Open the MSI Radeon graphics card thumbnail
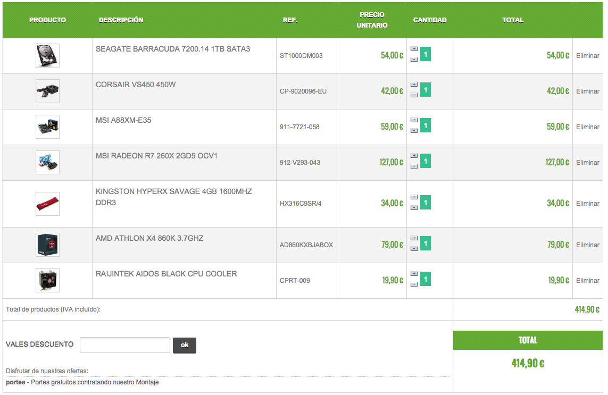This screenshot has height=395, width=608. point(47,163)
